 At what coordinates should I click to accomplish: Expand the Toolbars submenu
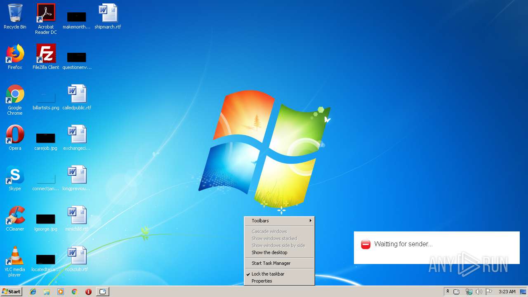coord(279,221)
